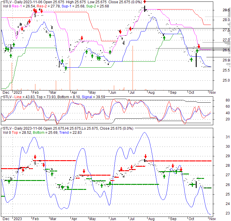Click the 60 level label on oscillator axis
The image size is (231, 221).
[228, 106]
